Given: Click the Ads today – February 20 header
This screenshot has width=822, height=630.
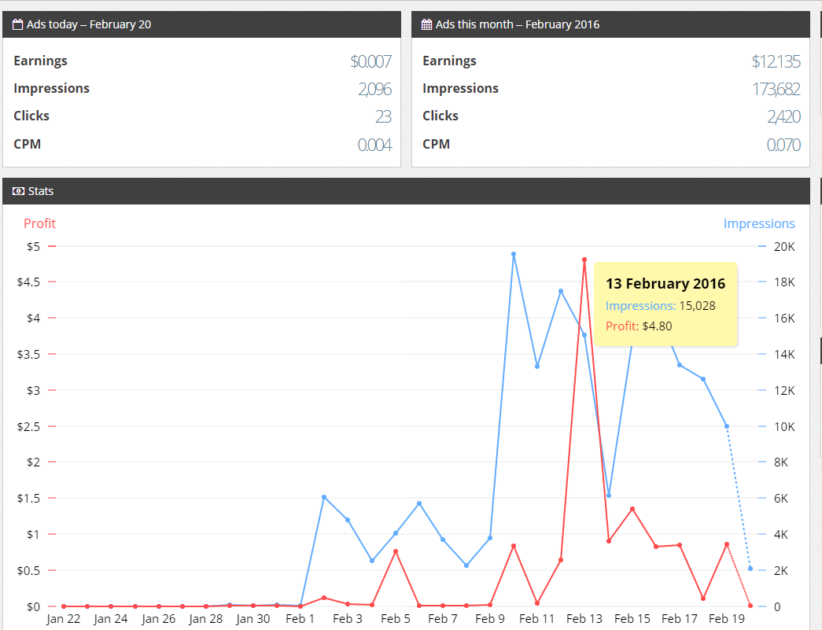Looking at the screenshot, I should (x=89, y=24).
